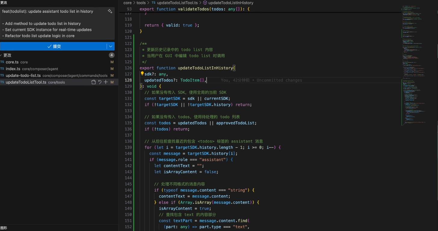Image resolution: width=438 pixels, height=231 pixels.
Task: Open the commit button dropdown arrow
Action: click(x=111, y=46)
